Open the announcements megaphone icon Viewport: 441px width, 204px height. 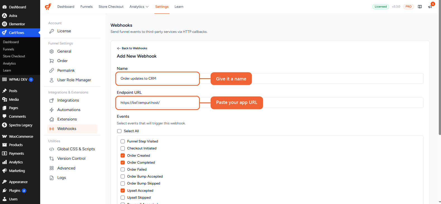pos(430,7)
